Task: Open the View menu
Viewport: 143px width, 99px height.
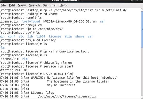Action: [22, 5]
